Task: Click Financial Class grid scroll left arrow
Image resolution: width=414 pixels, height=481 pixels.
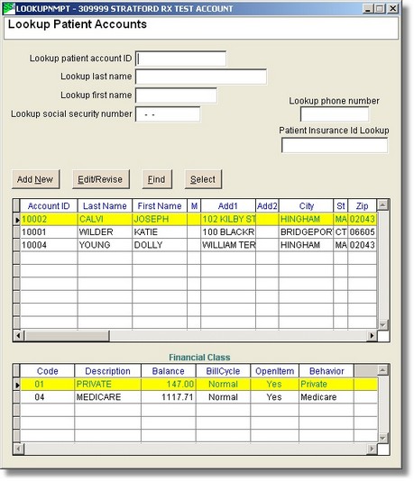Action: coord(18,449)
